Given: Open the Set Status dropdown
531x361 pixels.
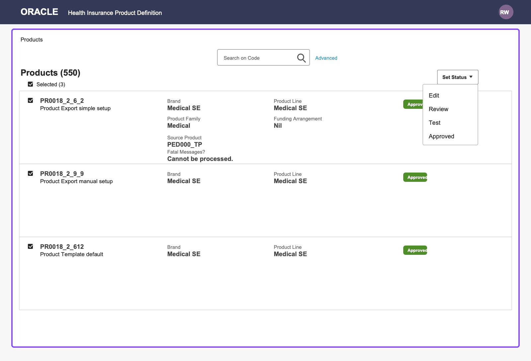Looking at the screenshot, I should [458, 77].
